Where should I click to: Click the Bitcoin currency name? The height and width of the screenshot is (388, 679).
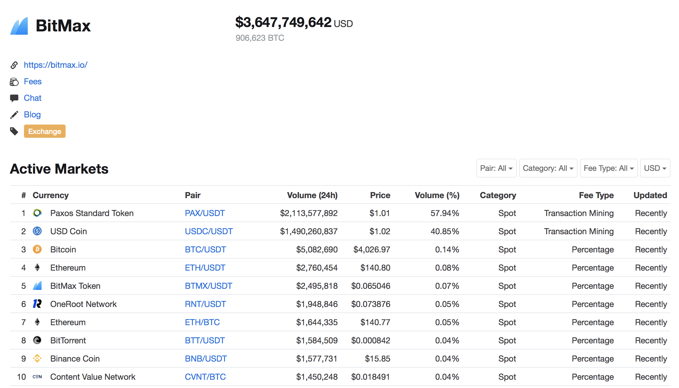(63, 249)
